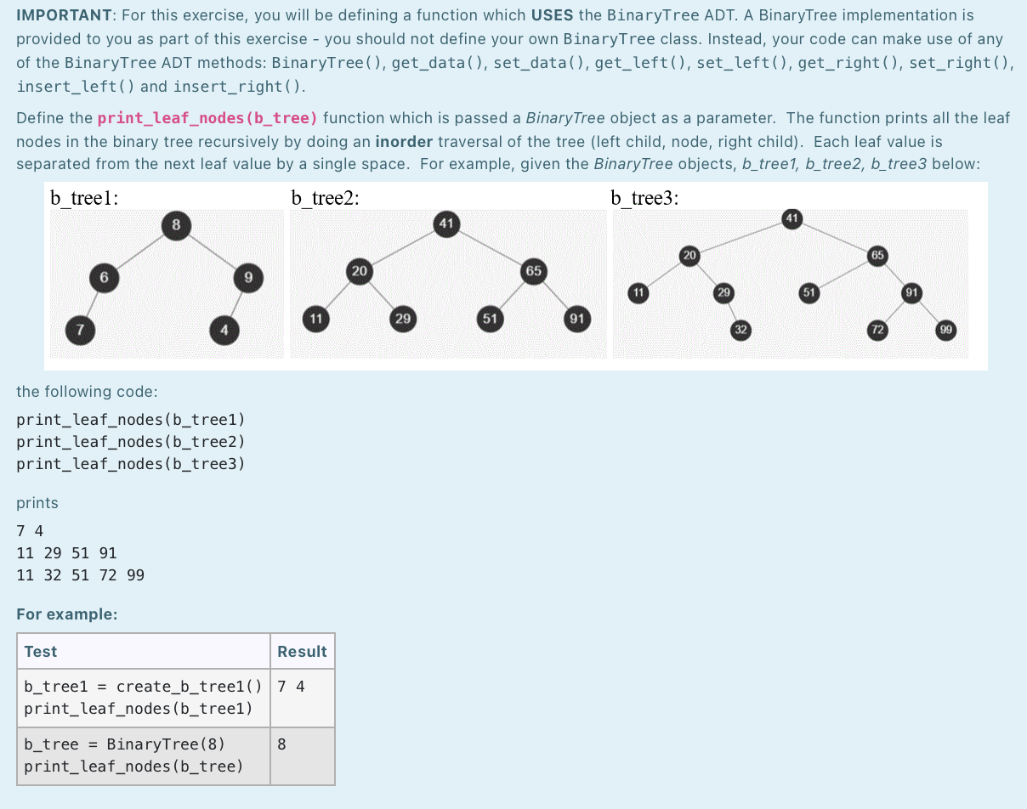Select node 20 in b_tree3
The image size is (1027, 809).
(x=689, y=256)
